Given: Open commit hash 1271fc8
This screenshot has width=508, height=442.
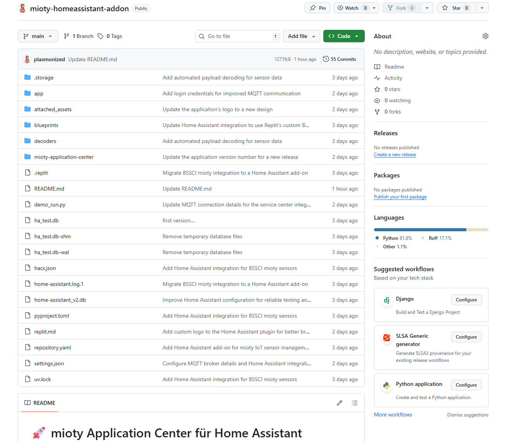Looking at the screenshot, I should coord(282,59).
